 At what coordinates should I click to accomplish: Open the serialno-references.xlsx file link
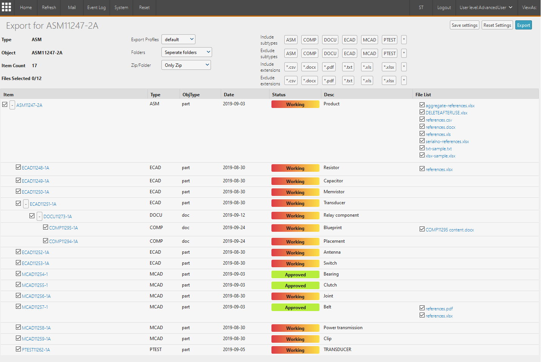click(x=447, y=142)
